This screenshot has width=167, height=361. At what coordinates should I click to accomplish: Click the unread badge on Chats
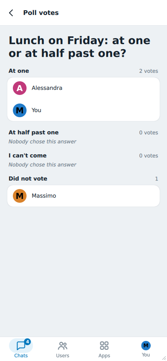click(27, 342)
